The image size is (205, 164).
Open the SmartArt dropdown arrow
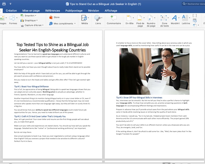tap(36, 16)
